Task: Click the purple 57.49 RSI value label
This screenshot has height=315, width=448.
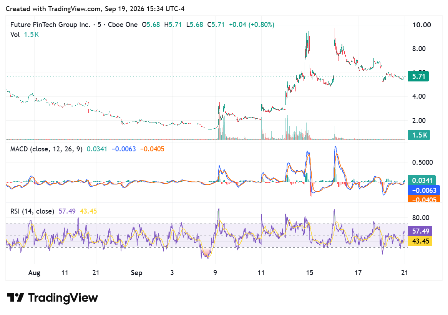Action: (x=420, y=231)
